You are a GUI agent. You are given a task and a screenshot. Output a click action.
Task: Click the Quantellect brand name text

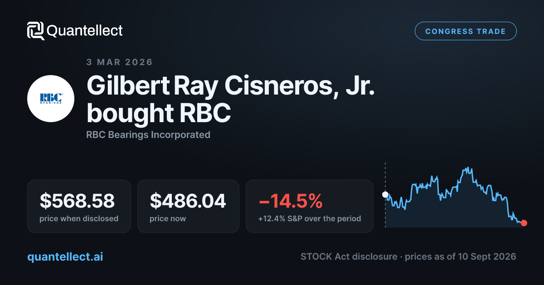coord(85,31)
